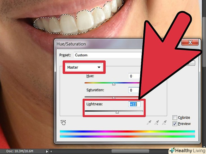Click the Hue slider handle

114,84
